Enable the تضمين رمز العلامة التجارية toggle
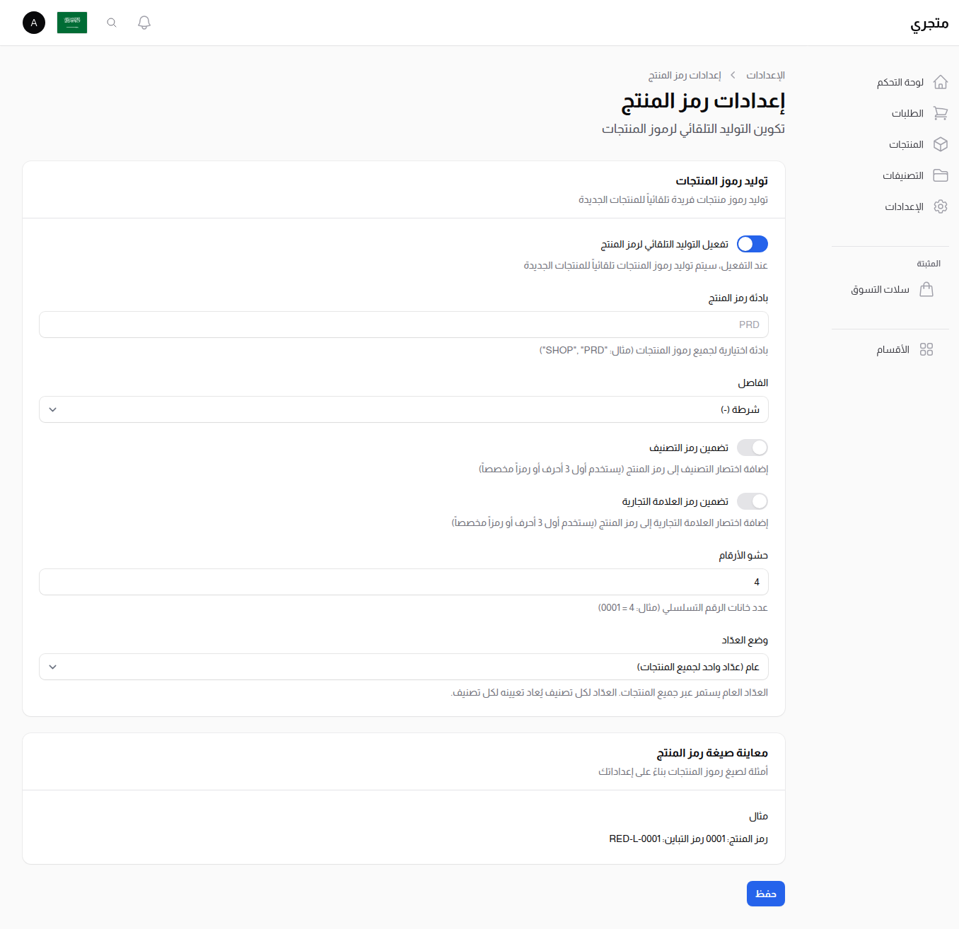The width and height of the screenshot is (959, 929). click(752, 501)
